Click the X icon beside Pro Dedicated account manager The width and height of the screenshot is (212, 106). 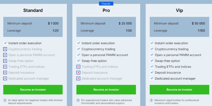pos(78,78)
